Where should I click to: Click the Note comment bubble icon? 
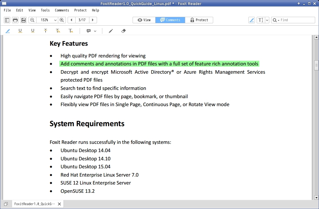pyautogui.click(x=88, y=31)
